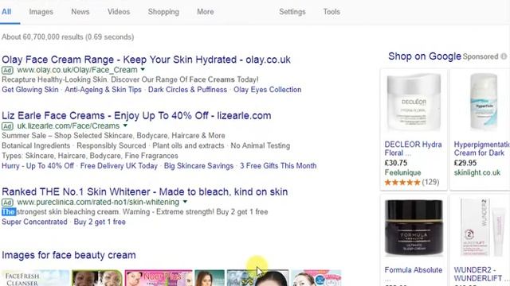Click the DECLEOR five-star rating
This screenshot has height=286, width=510.
coord(402,182)
